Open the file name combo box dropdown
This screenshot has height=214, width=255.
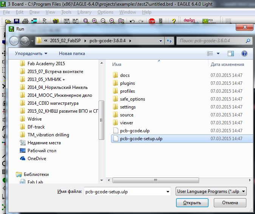click(x=168, y=192)
